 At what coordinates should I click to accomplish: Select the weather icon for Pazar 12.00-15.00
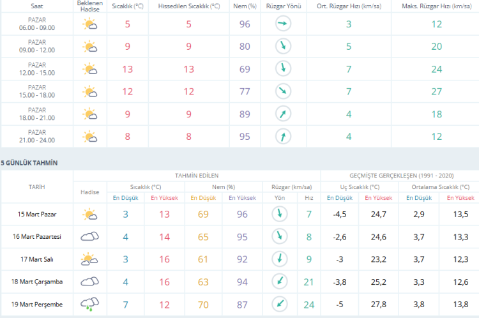pyautogui.click(x=89, y=69)
